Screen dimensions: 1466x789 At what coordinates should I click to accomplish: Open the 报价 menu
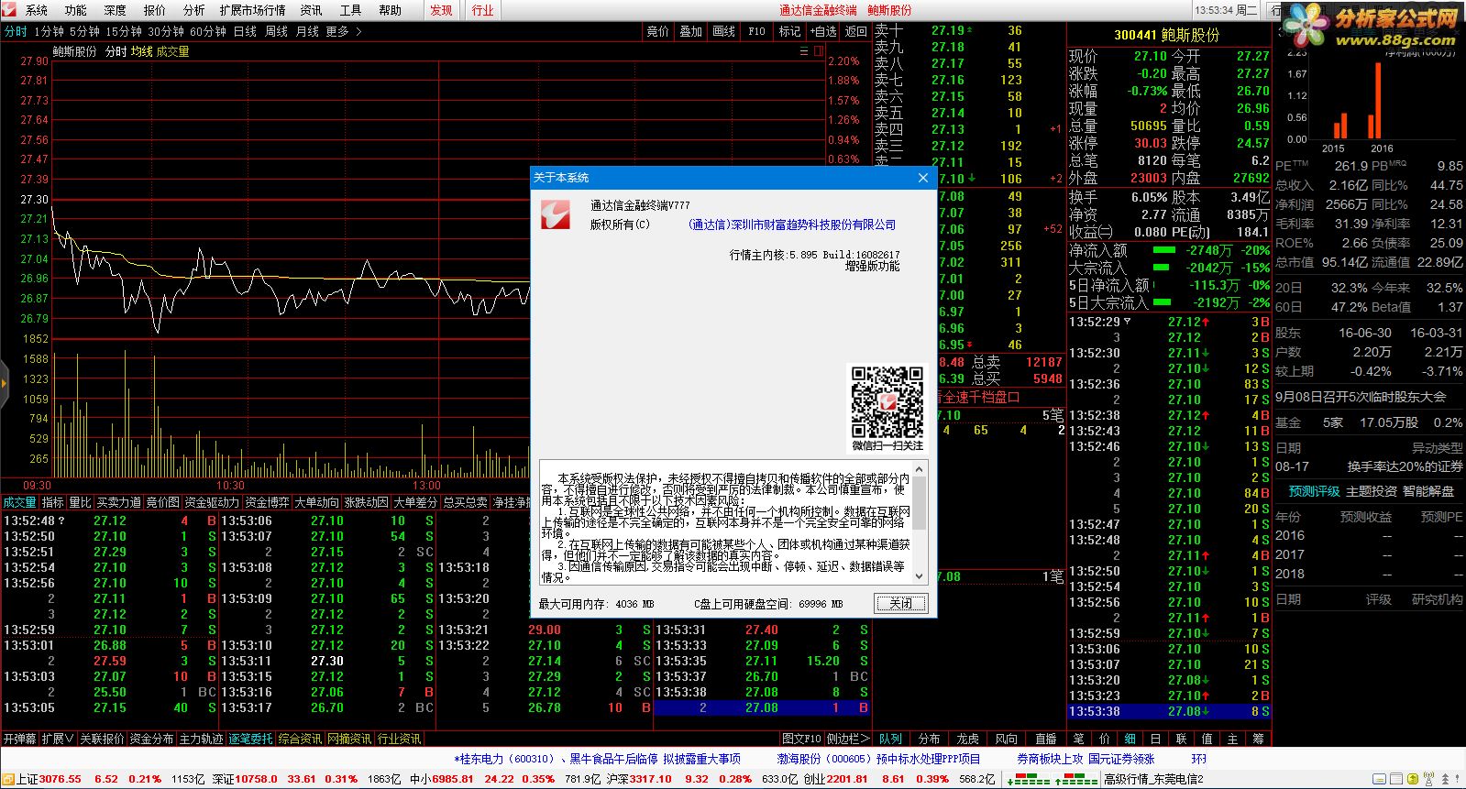[154, 10]
